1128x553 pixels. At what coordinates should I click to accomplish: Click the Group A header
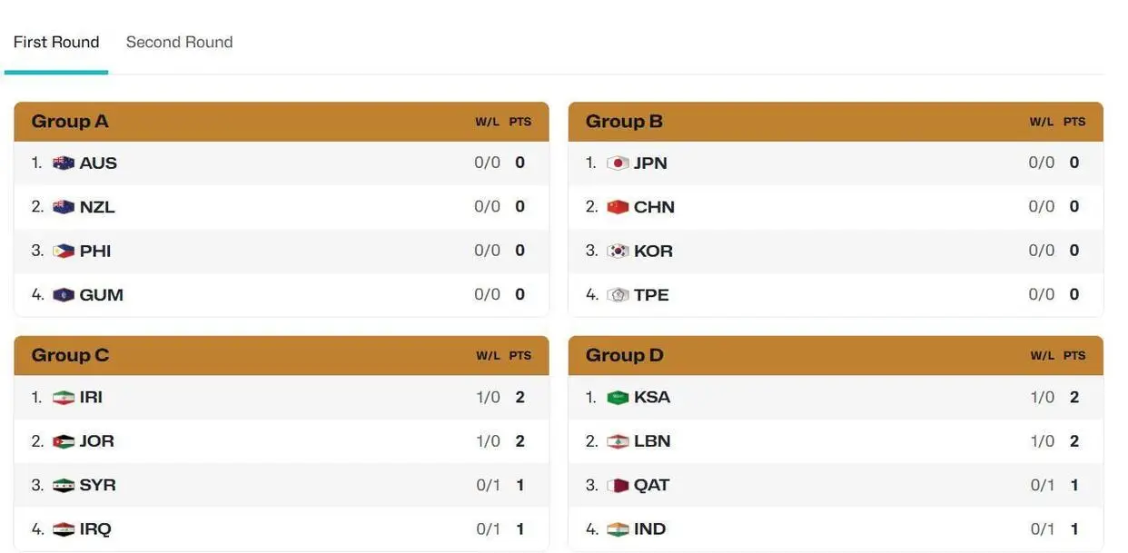click(70, 122)
